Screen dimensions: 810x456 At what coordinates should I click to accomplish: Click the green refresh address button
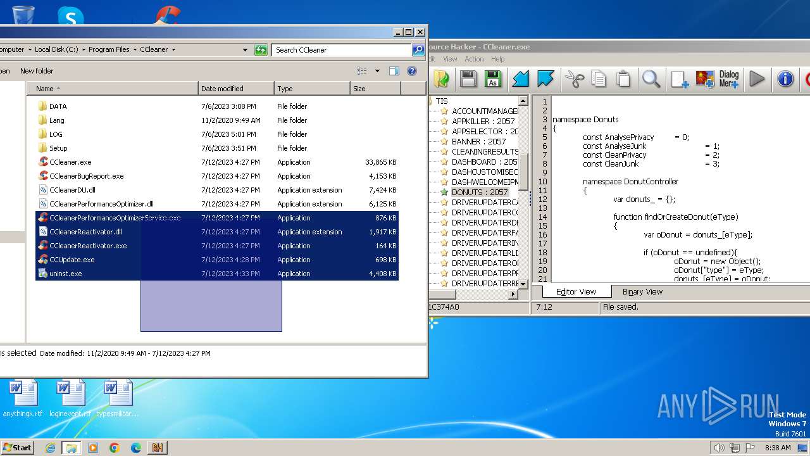coord(261,49)
